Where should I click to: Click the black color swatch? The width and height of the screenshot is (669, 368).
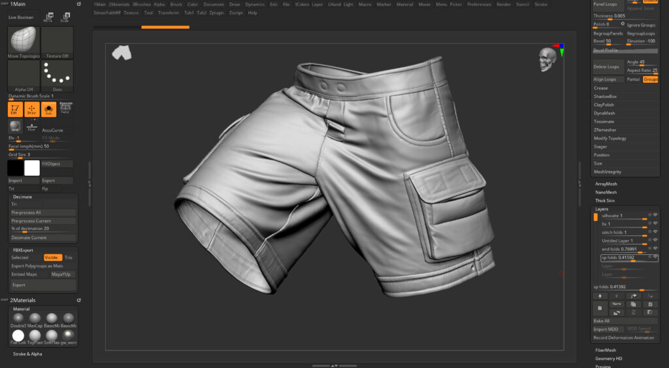tap(16, 168)
